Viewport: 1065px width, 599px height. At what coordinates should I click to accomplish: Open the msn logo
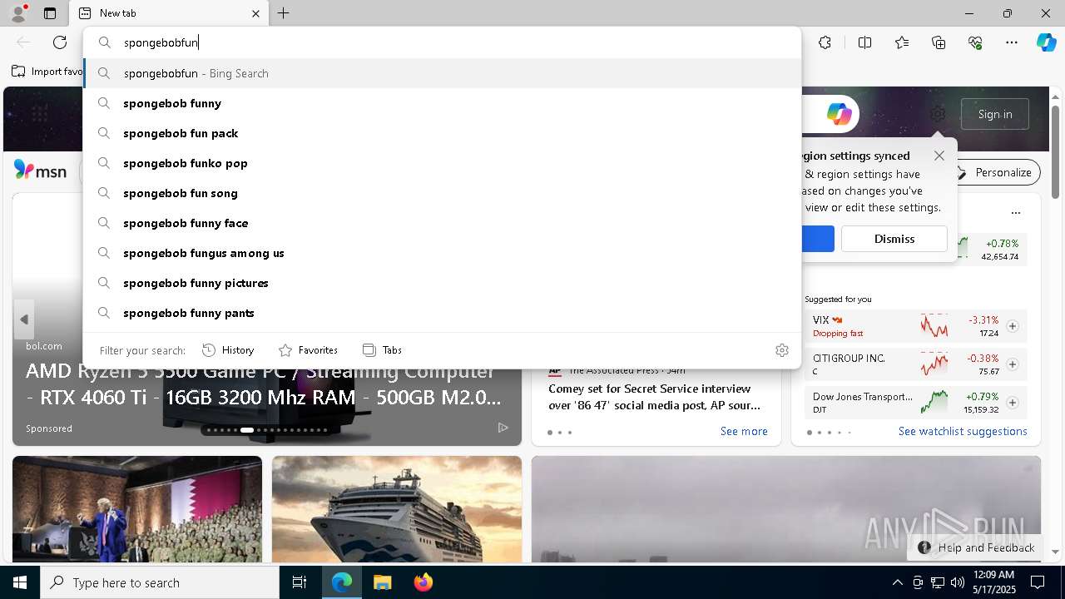[x=40, y=171]
